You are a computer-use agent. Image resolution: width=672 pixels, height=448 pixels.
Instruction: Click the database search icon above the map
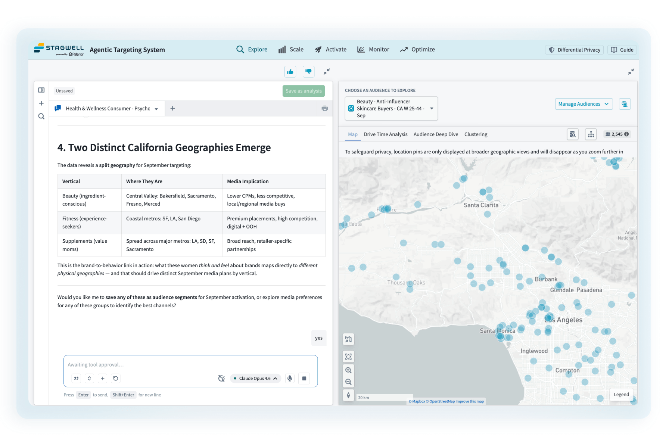click(x=573, y=134)
